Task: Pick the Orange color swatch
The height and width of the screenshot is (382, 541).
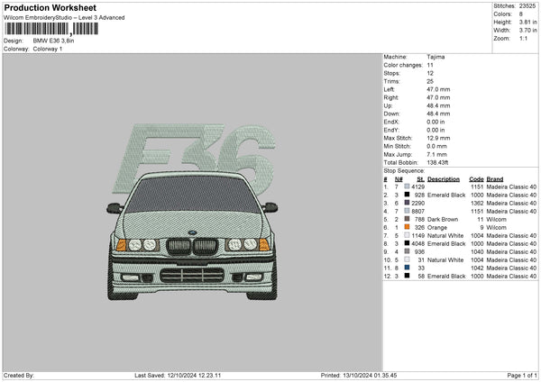Action: 408,227
